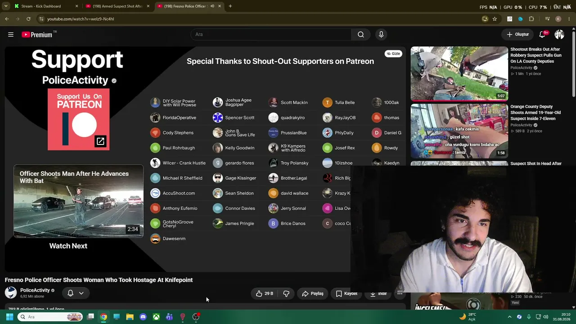Viewport: 576px width, 324px height.
Task: Open the tab search dropdown arrow
Action: coord(6,6)
